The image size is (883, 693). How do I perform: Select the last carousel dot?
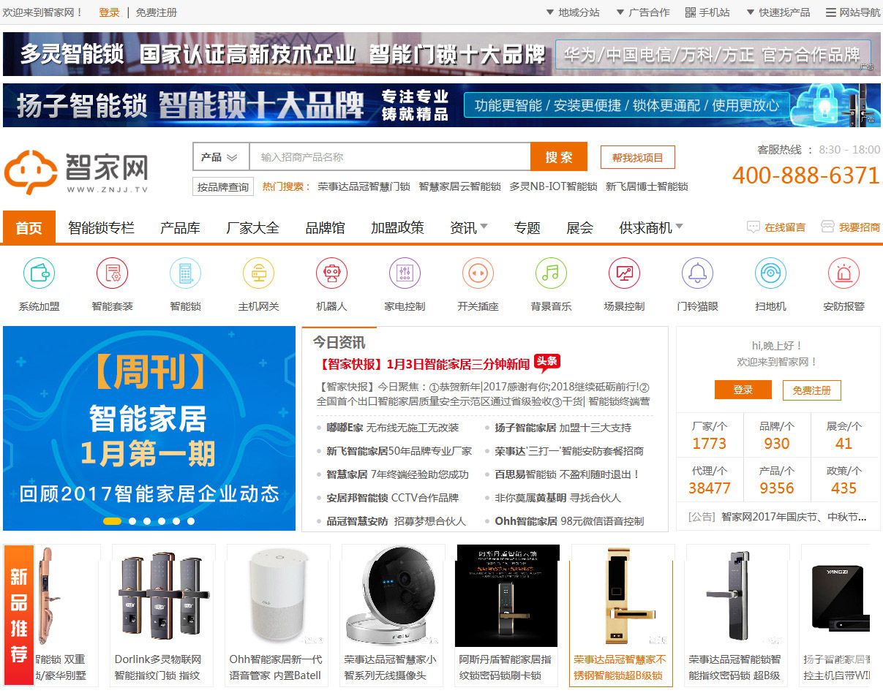191,521
